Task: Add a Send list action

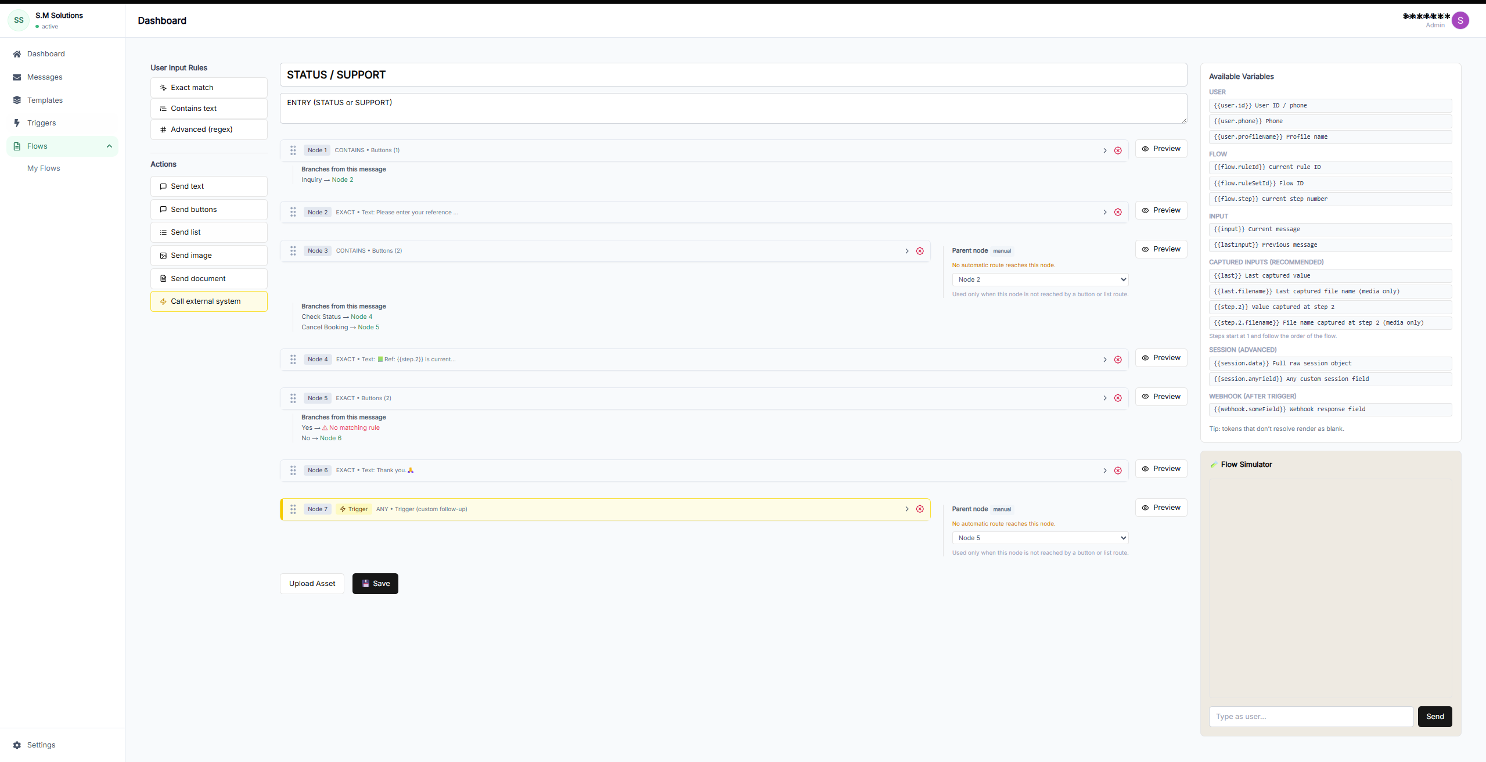Action: 209,232
